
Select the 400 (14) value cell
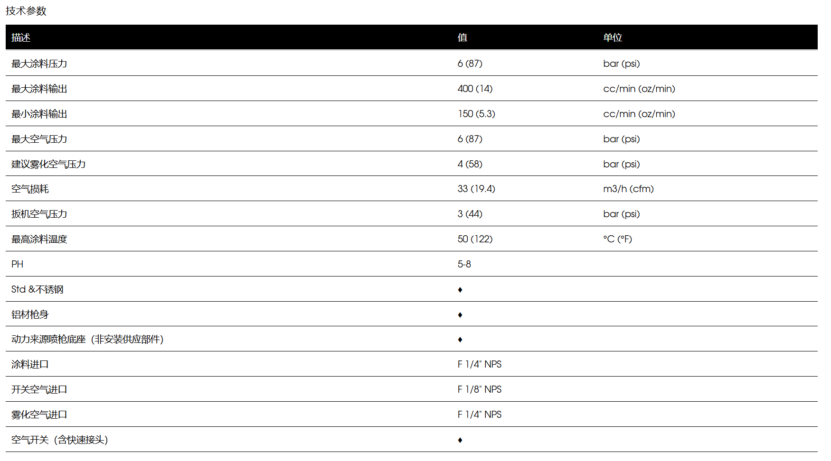pyautogui.click(x=475, y=89)
